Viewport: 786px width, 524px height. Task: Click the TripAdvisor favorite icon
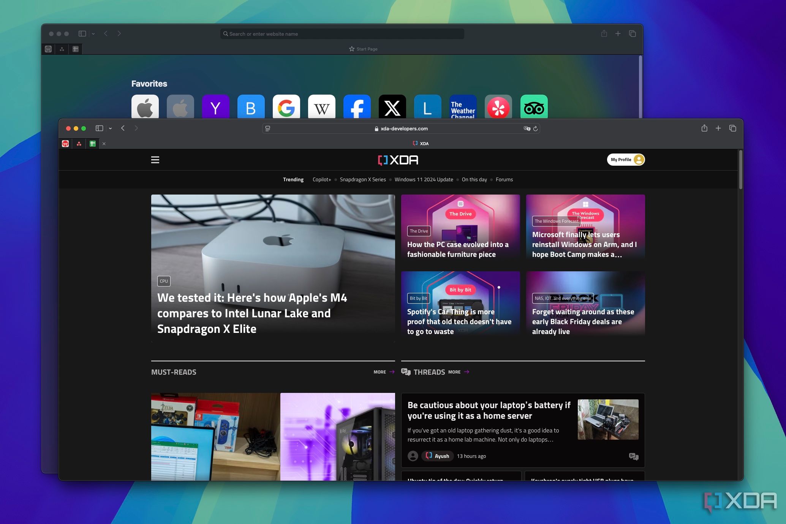(x=533, y=107)
